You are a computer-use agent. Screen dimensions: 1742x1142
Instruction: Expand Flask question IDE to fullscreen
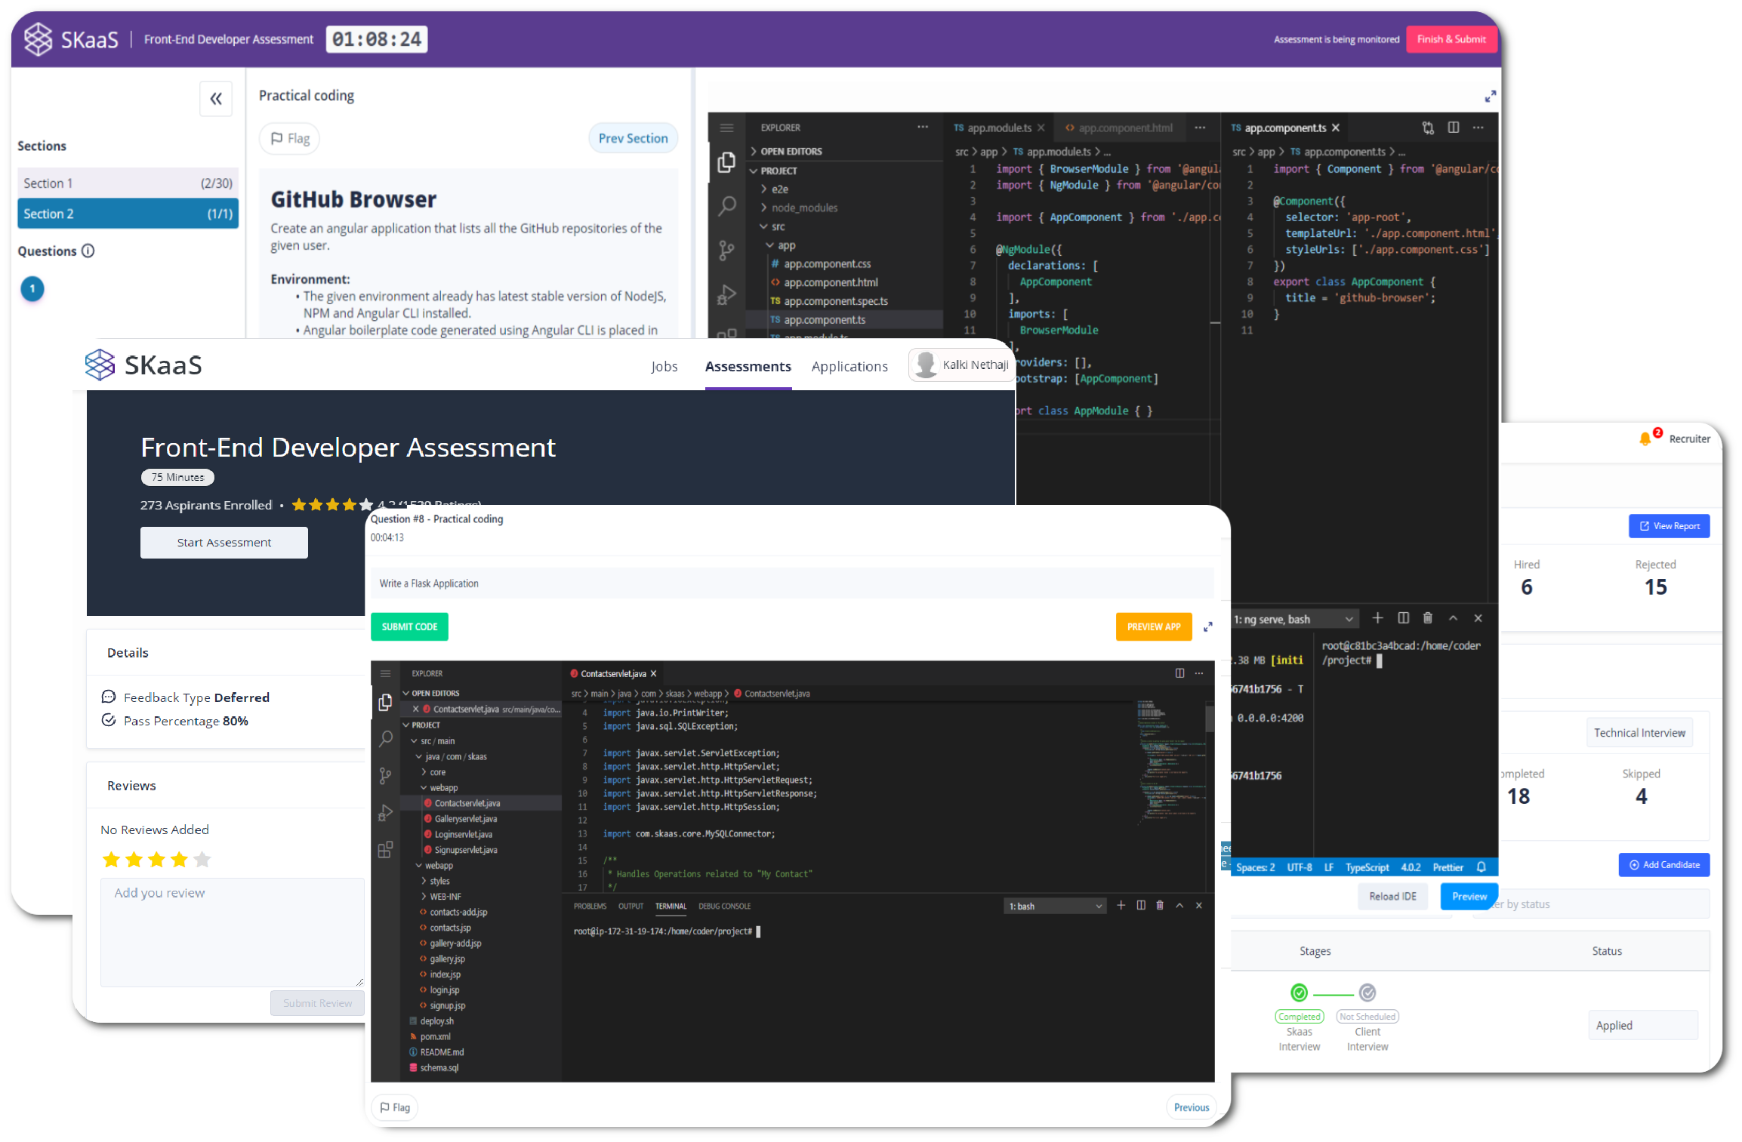click(1207, 626)
